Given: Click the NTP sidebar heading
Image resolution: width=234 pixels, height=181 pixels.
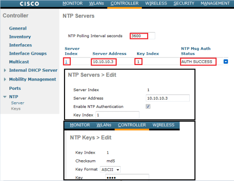Looking at the screenshot, I should (x=14, y=96).
